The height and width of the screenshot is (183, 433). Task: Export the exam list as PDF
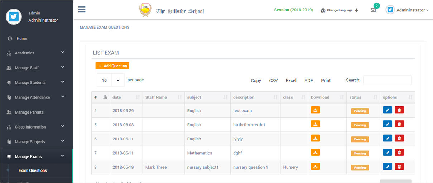[x=309, y=81]
